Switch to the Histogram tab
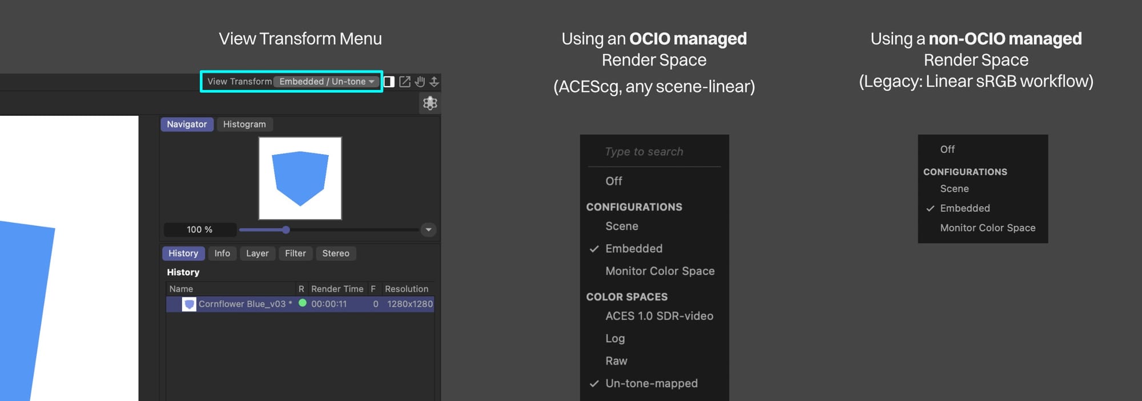This screenshot has height=401, width=1142. pyautogui.click(x=244, y=124)
